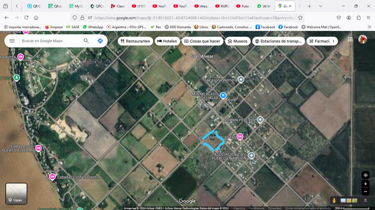
Task: Select the Museos chip
Action: pos(237,41)
